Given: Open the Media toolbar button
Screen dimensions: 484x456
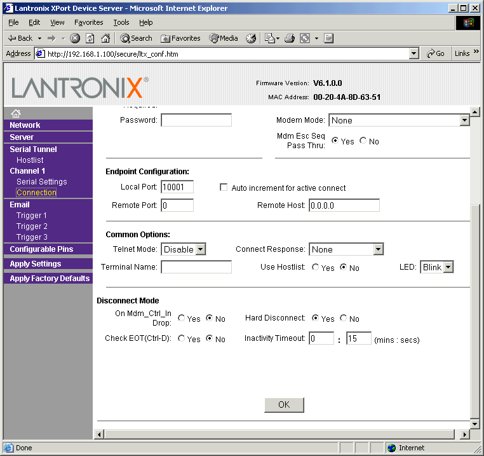Looking at the screenshot, I should (x=224, y=38).
